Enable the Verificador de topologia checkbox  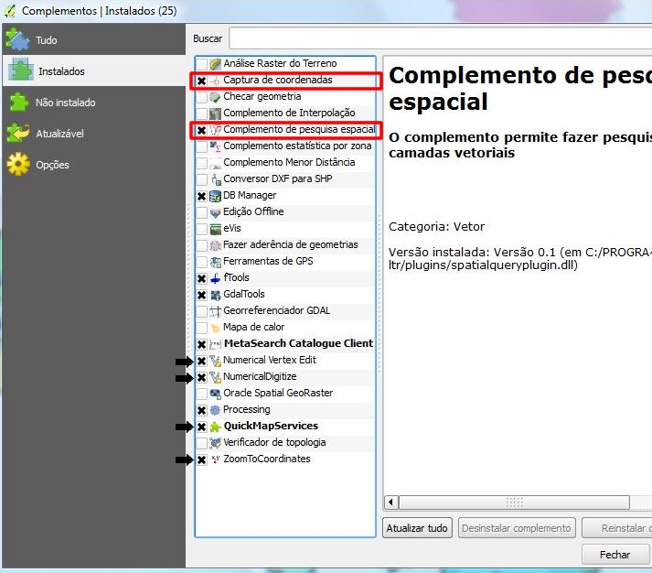(201, 443)
